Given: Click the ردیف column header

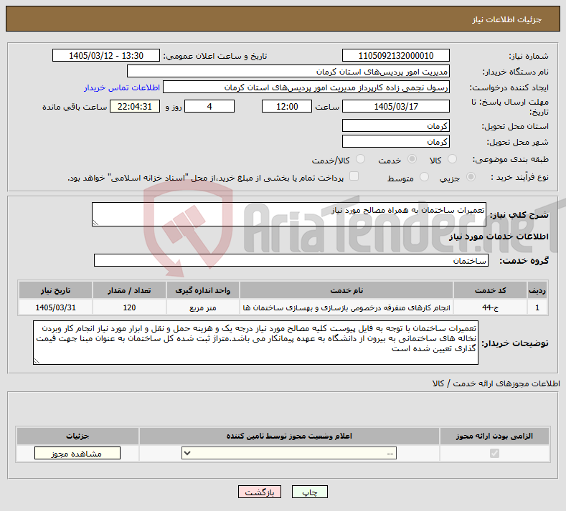Looking at the screenshot, I should point(537,290).
